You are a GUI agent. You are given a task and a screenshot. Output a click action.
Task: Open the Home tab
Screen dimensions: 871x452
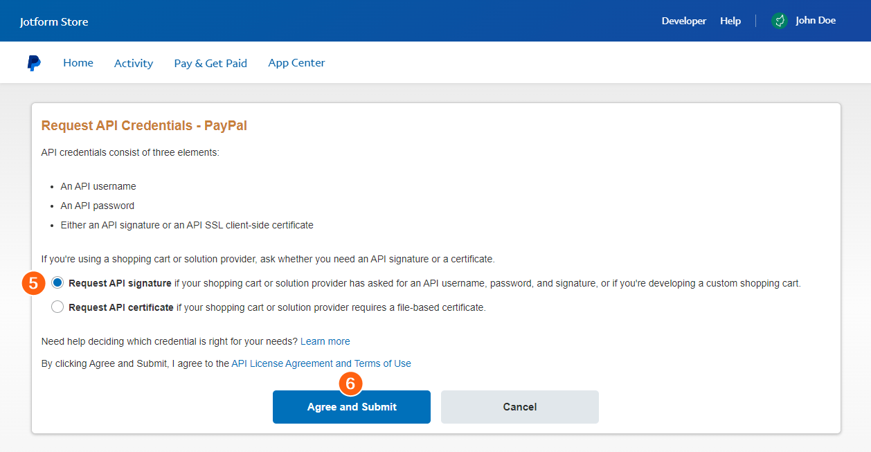click(78, 63)
